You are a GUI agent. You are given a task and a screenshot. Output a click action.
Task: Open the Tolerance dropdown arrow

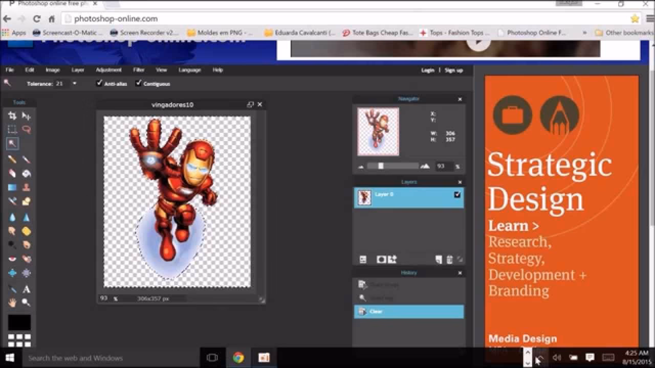[74, 83]
